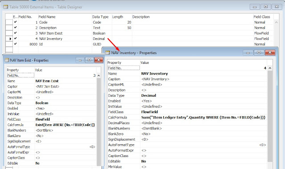This screenshot has width=285, height=169.
Task: Click the NAV Inventory Properties vertical scrollbar
Action: (270, 116)
